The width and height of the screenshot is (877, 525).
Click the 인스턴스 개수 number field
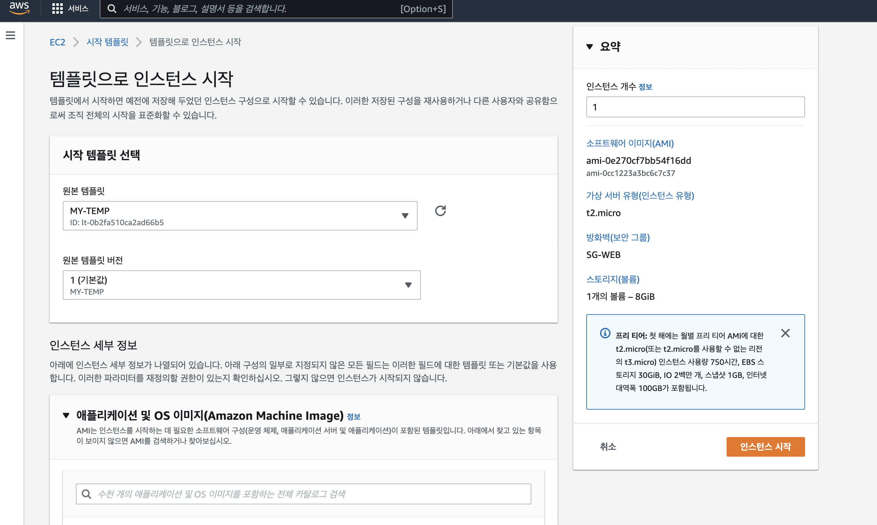(695, 107)
